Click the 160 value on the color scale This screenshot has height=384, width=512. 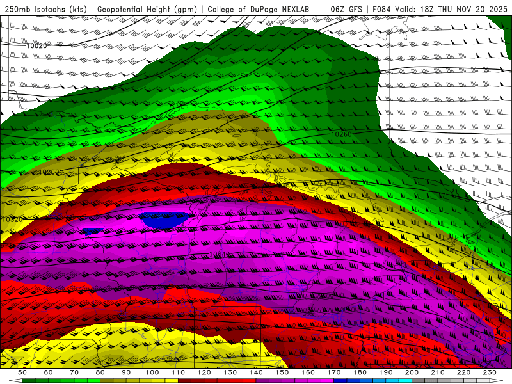pyautogui.click(x=308, y=372)
